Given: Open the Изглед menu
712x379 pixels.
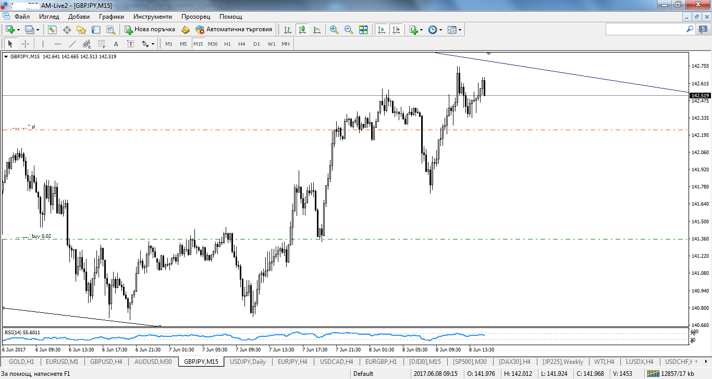Looking at the screenshot, I should [49, 17].
